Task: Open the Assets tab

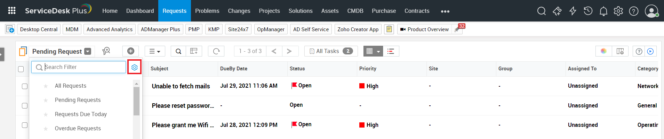Action: pyautogui.click(x=330, y=11)
